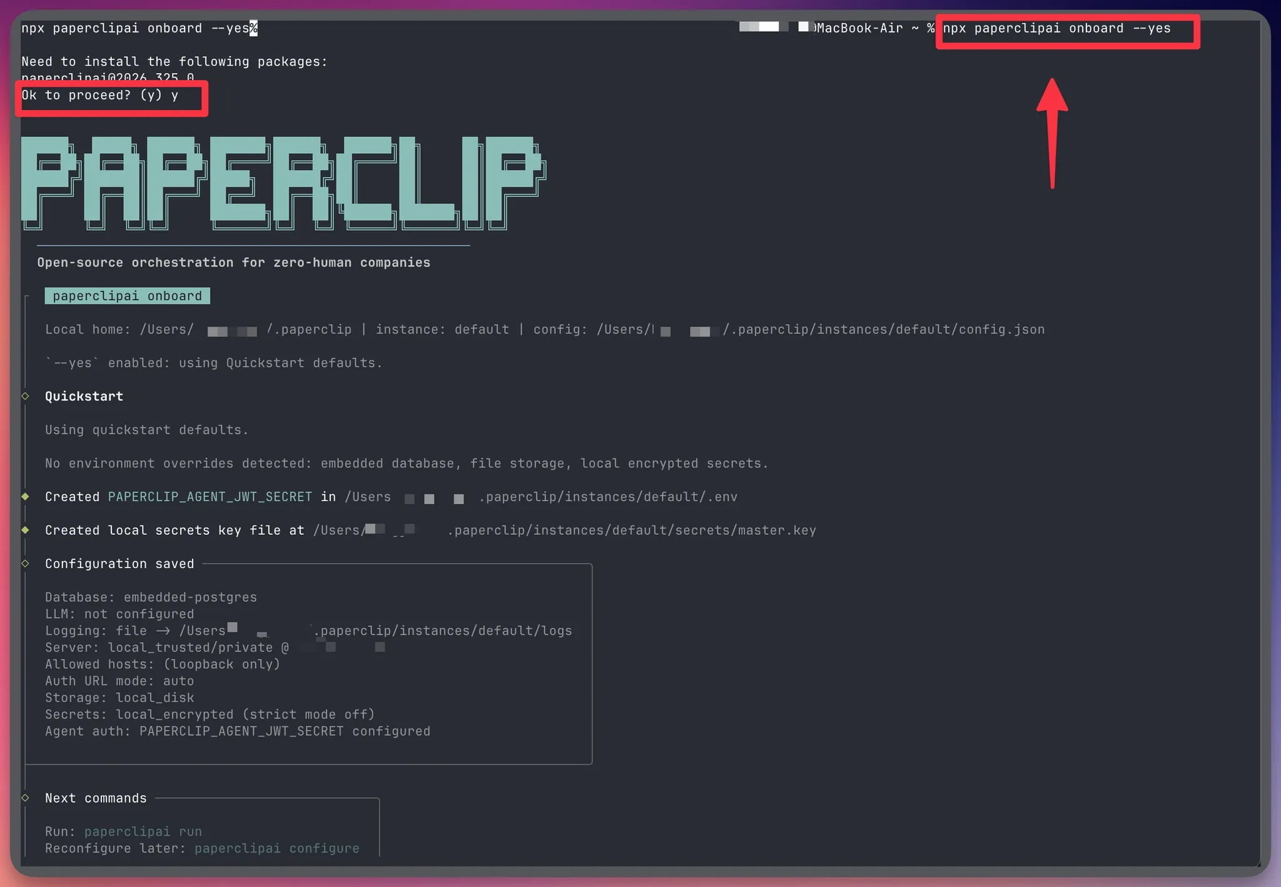The height and width of the screenshot is (887, 1281).
Task: Click the filled diamond before Created local secrets key
Action: 26,530
